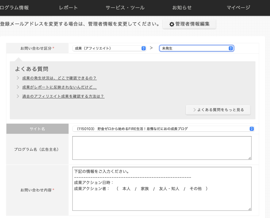Open the 成果（アフィリエイト） category dropdown
The width and height of the screenshot is (270, 218).
tap(109, 48)
